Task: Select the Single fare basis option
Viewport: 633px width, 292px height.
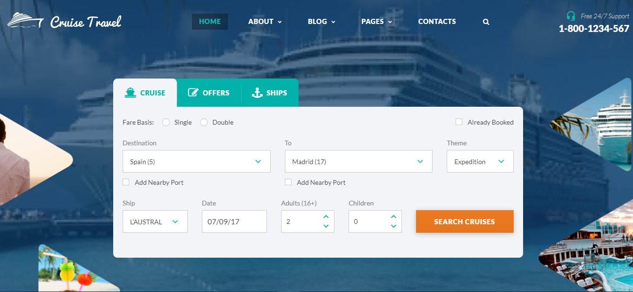Action: click(166, 122)
